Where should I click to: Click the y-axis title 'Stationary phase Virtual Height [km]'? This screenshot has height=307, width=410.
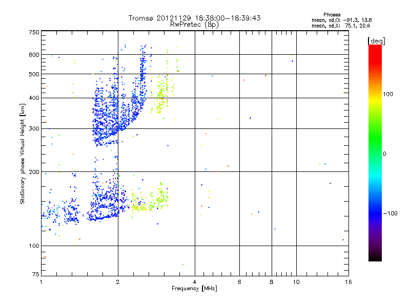click(23, 153)
